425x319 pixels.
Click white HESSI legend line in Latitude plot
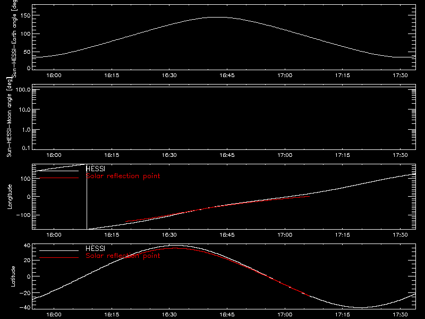pos(59,250)
